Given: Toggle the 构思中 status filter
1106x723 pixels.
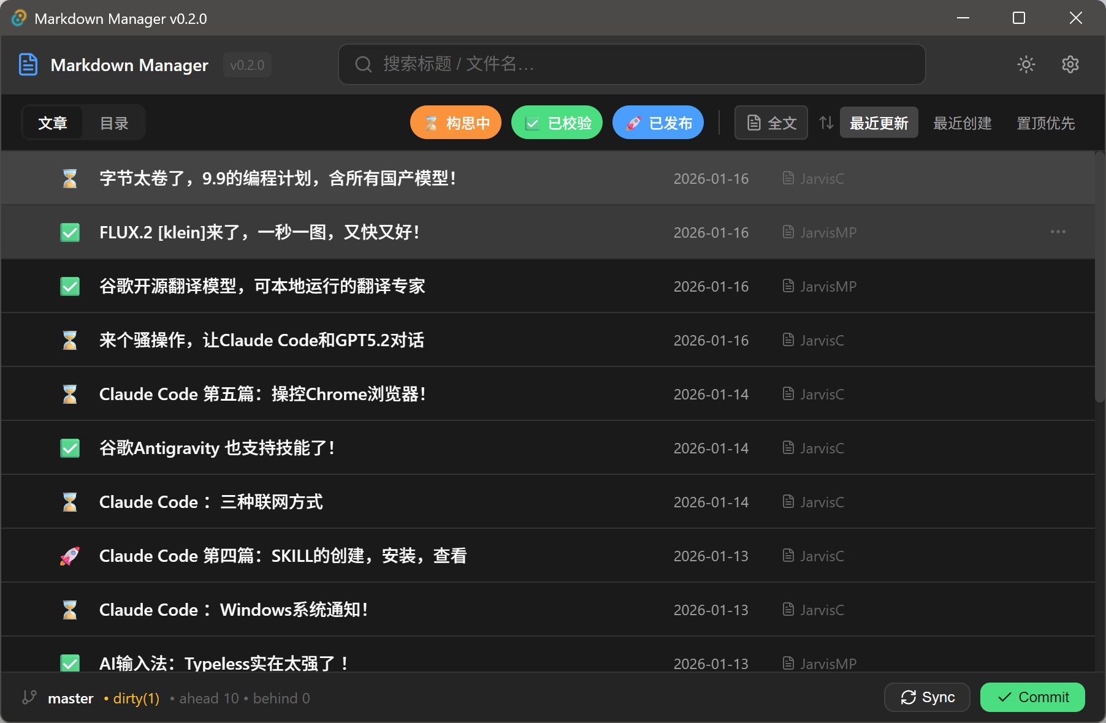Looking at the screenshot, I should [456, 123].
